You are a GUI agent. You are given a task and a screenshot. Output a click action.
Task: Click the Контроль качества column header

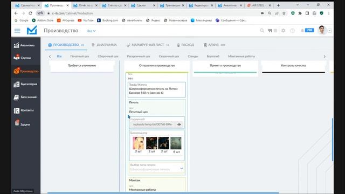pos(293,66)
